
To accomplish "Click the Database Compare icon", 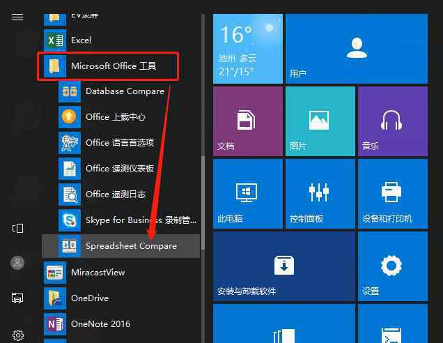I will (70, 91).
